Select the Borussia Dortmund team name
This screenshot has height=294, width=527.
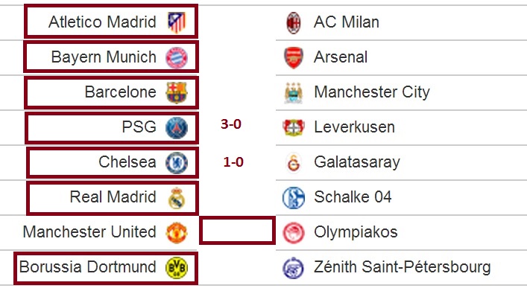[88, 267]
